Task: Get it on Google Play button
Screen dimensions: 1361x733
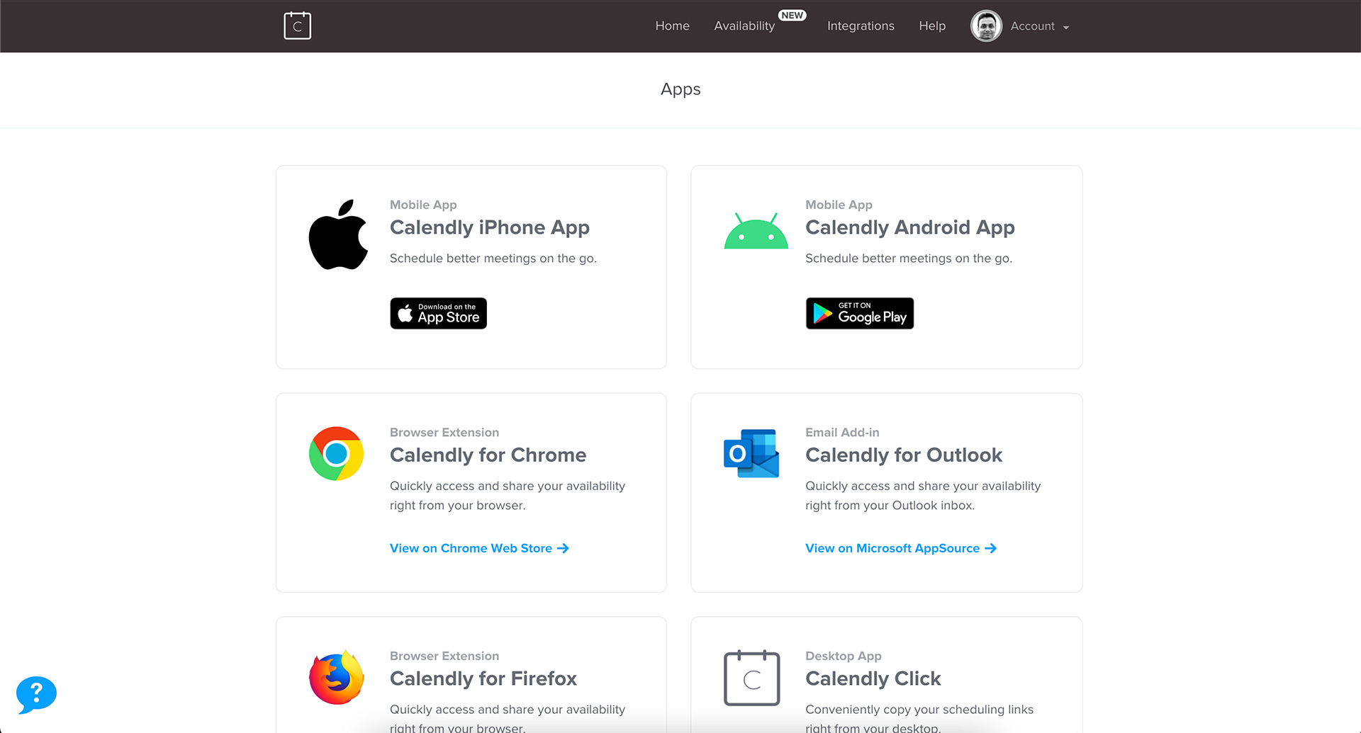Action: [x=859, y=313]
